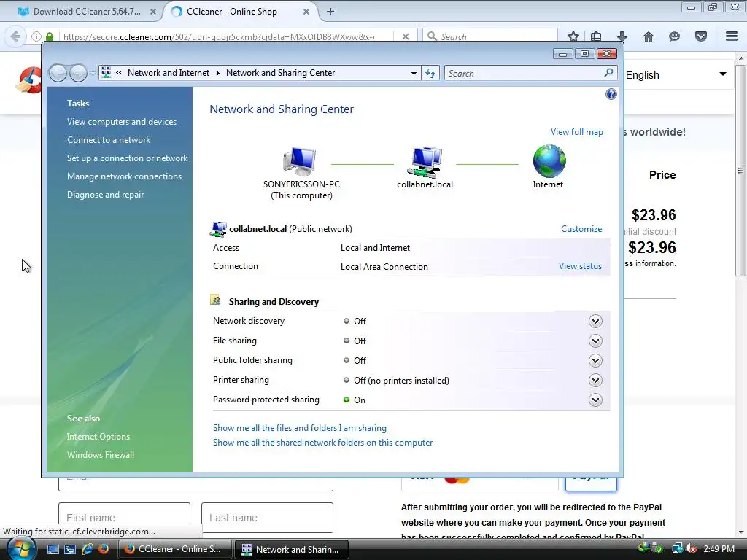Viewport: 747px width, 560px height.
Task: Open Firefox hamburger menu
Action: 732,36
